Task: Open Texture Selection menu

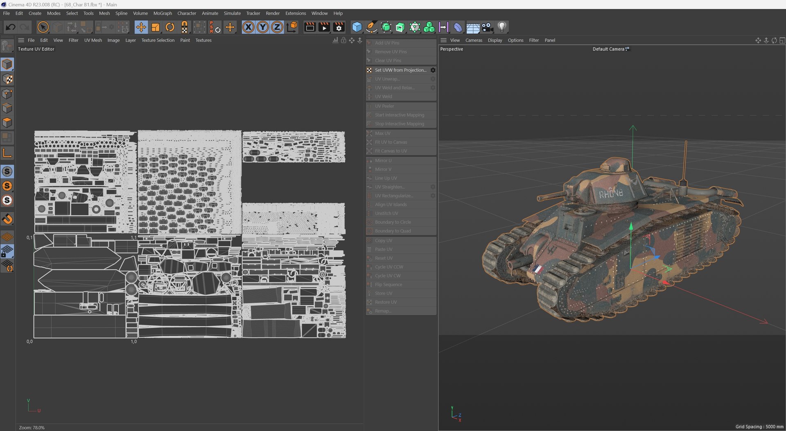Action: 158,40
